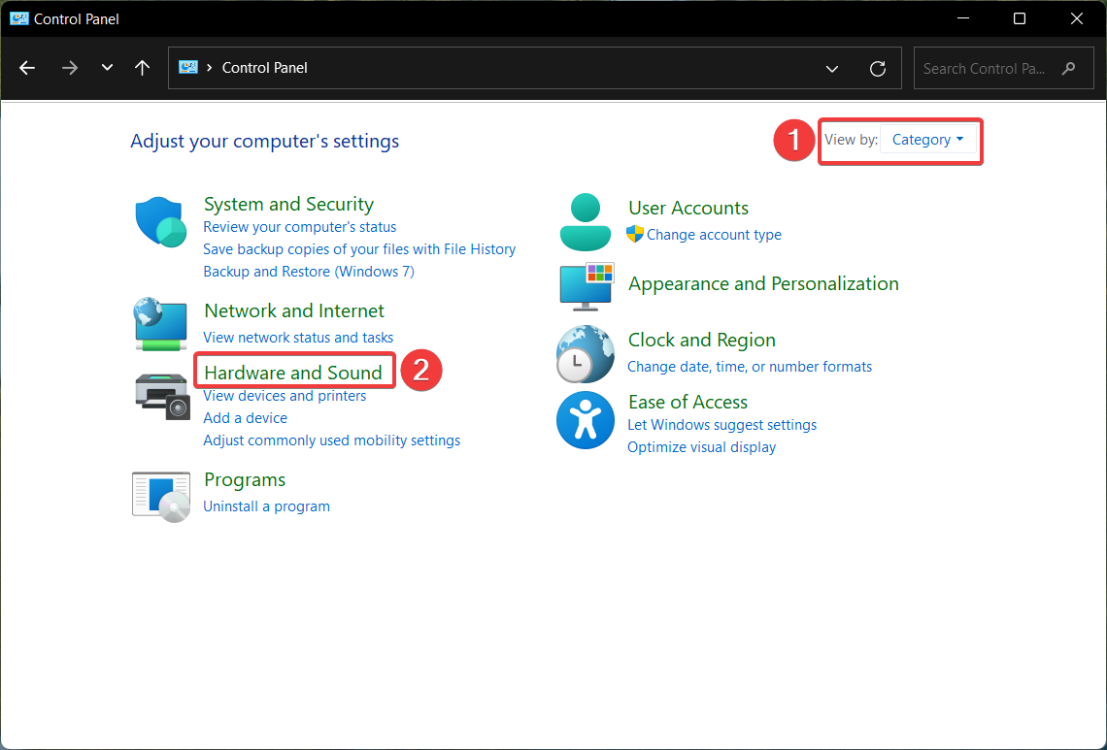1107x750 pixels.
Task: Click the Search Control Panel field
Action: point(986,69)
